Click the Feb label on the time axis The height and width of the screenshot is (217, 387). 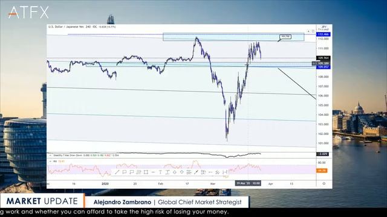[x=161, y=183]
